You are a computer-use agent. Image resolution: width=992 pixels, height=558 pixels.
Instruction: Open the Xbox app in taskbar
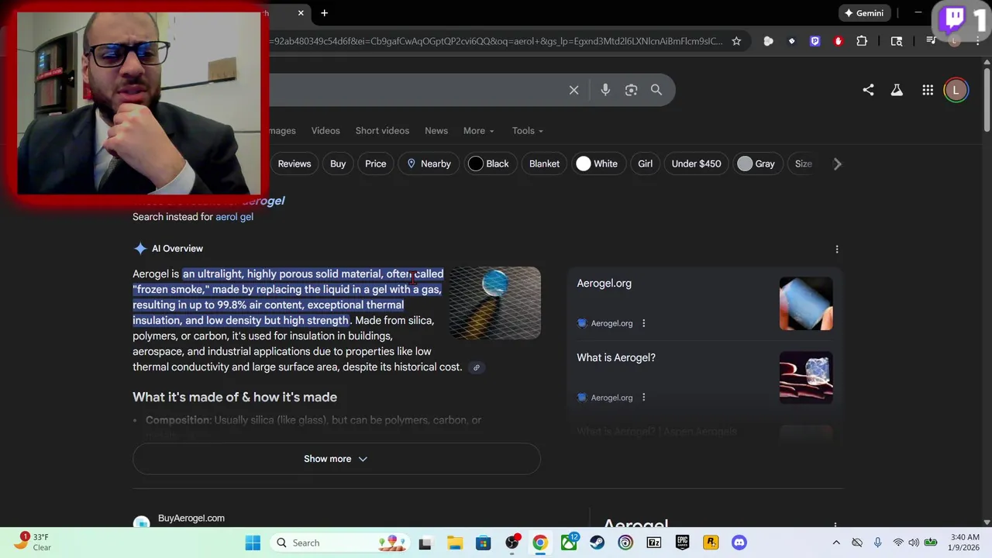tap(569, 542)
